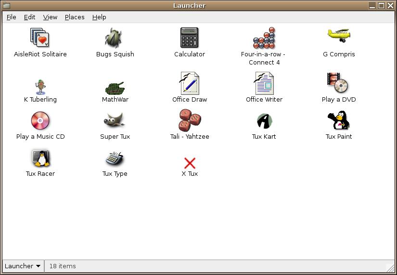397x275 pixels.
Task: Click the Play a DVD icon
Action: pyautogui.click(x=338, y=83)
